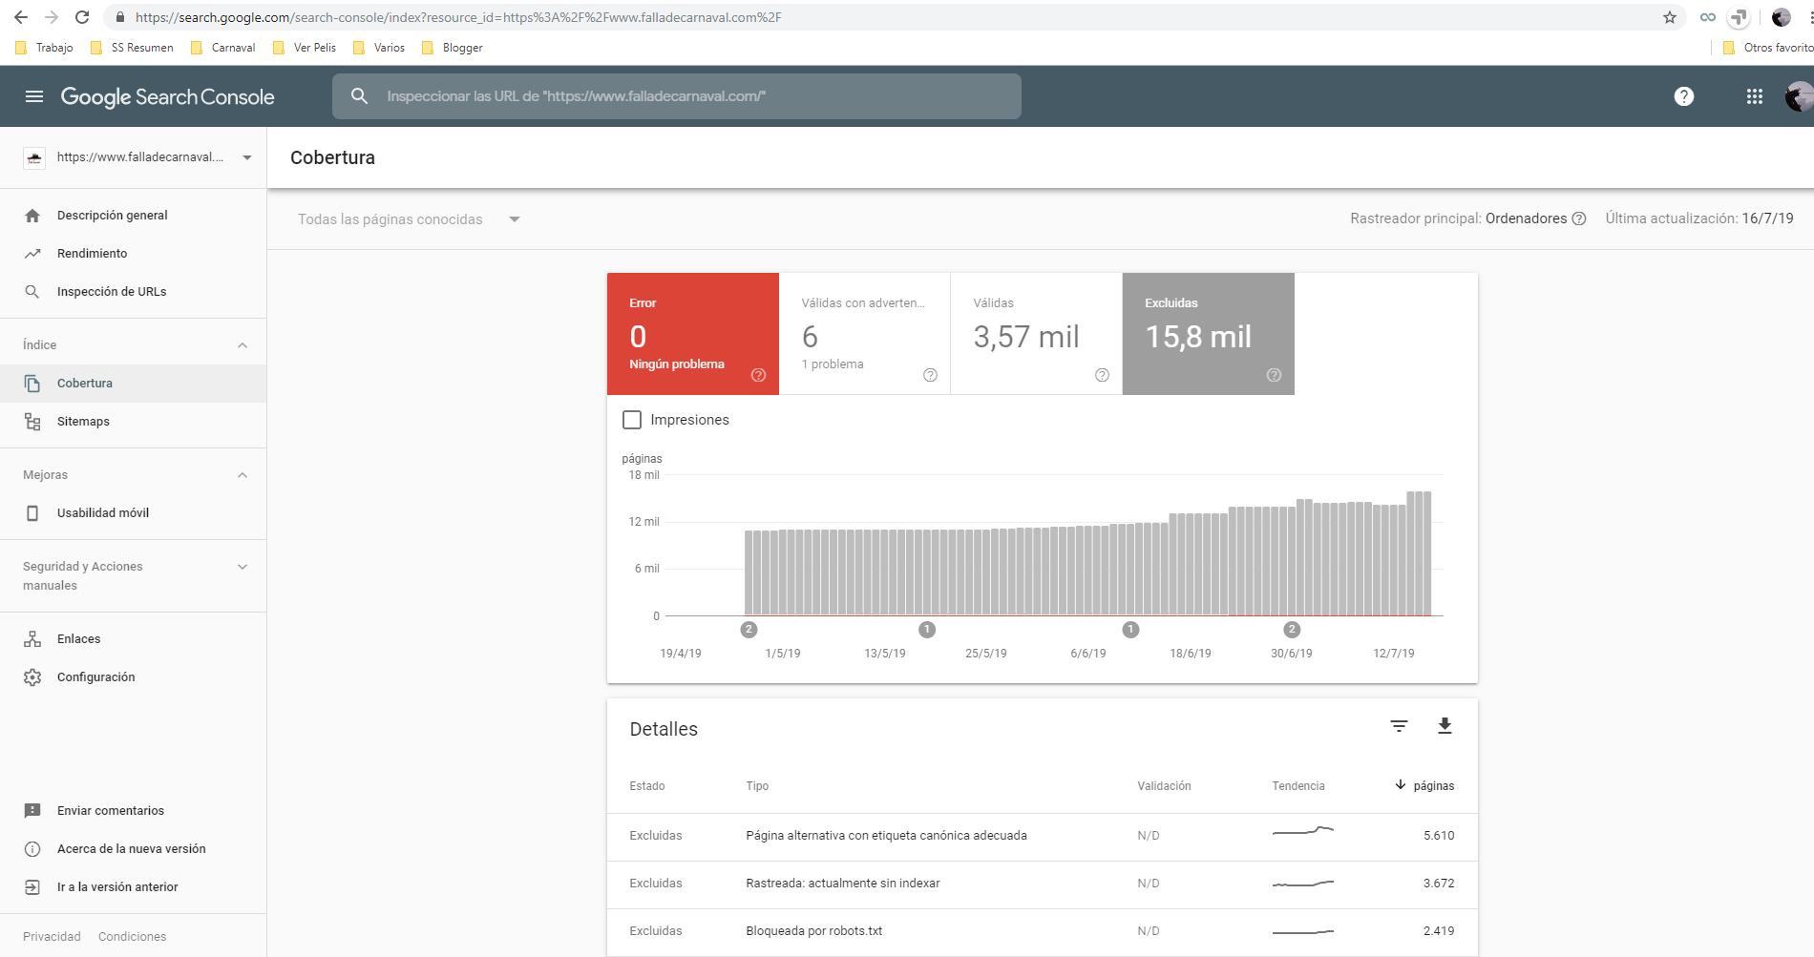
Task: Click the Descripción general home icon
Action: 32,216
